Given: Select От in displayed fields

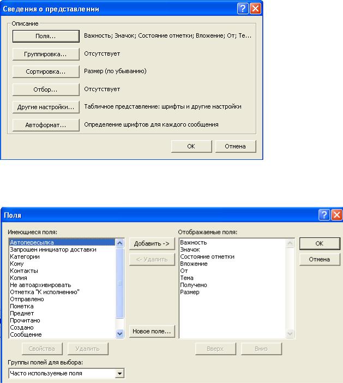Looking at the screenshot, I should (x=233, y=271).
